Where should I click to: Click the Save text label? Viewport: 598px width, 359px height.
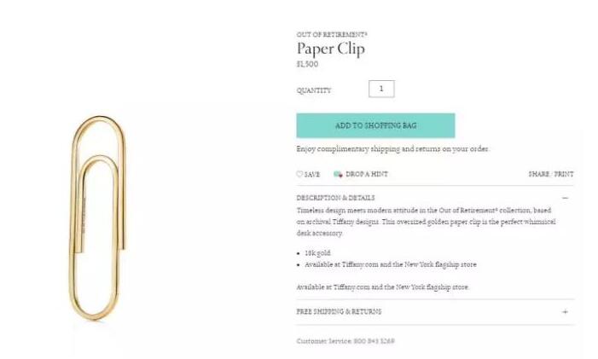[x=312, y=175]
